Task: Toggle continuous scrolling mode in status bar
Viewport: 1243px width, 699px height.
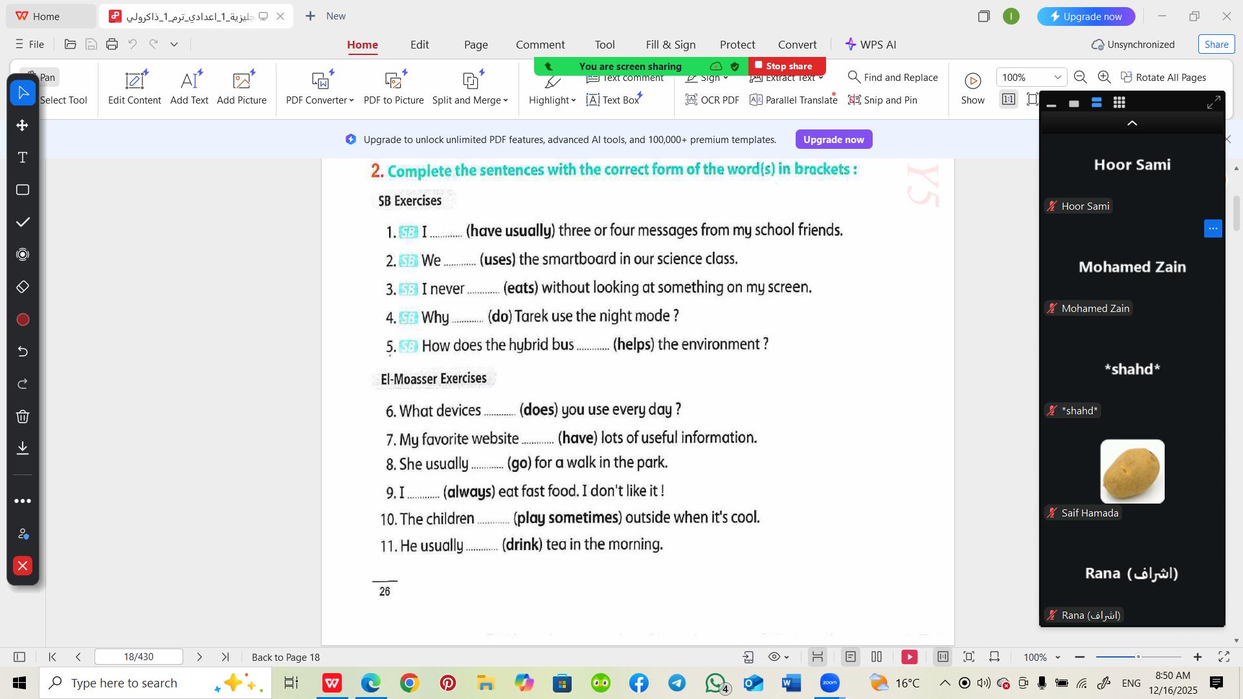Action: pyautogui.click(x=818, y=658)
